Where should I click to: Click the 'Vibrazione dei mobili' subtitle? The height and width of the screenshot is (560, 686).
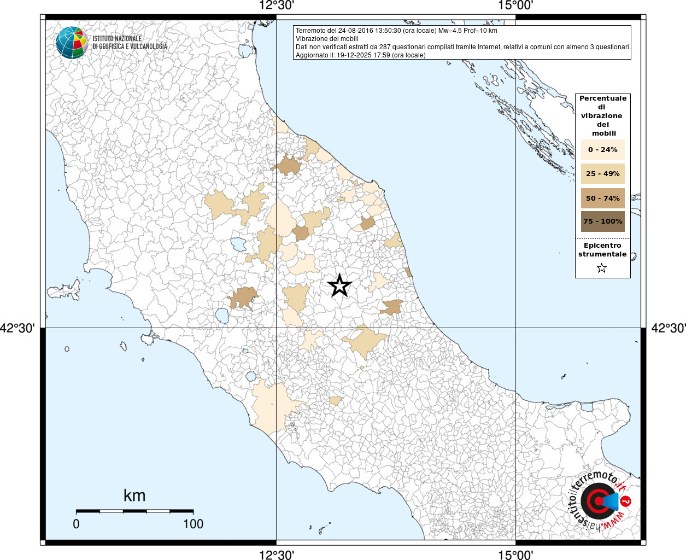327,39
